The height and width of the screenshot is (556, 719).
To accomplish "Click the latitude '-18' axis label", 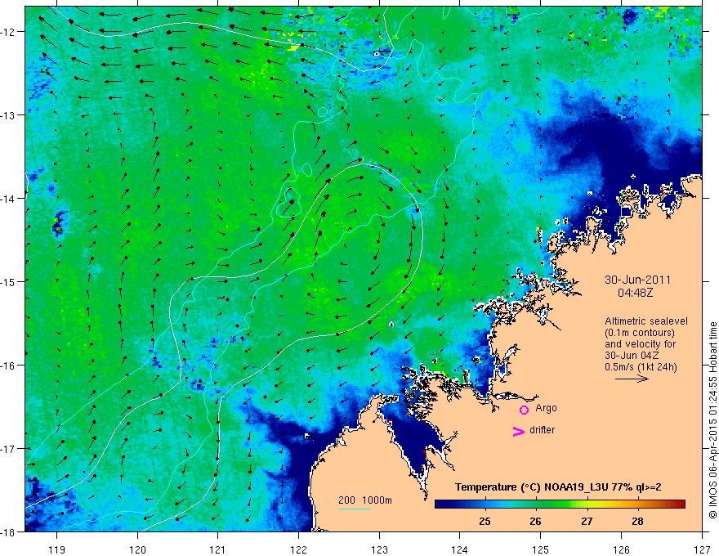I will coord(8,531).
